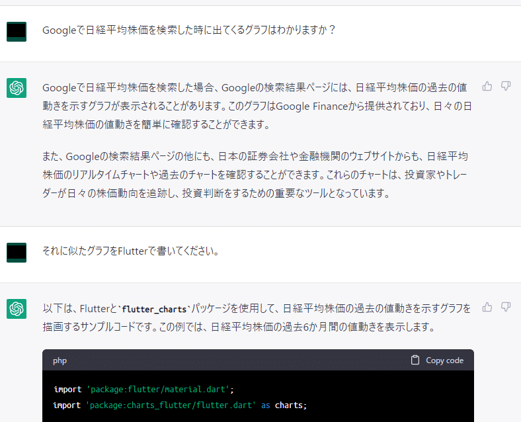Click user avatar beside the Flutter request
This screenshot has height=422, width=521.
pos(17,253)
